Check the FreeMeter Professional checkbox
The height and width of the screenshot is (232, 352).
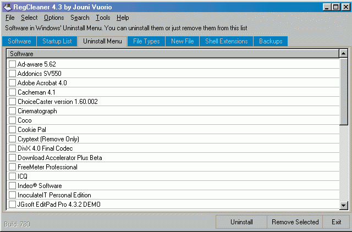point(12,167)
